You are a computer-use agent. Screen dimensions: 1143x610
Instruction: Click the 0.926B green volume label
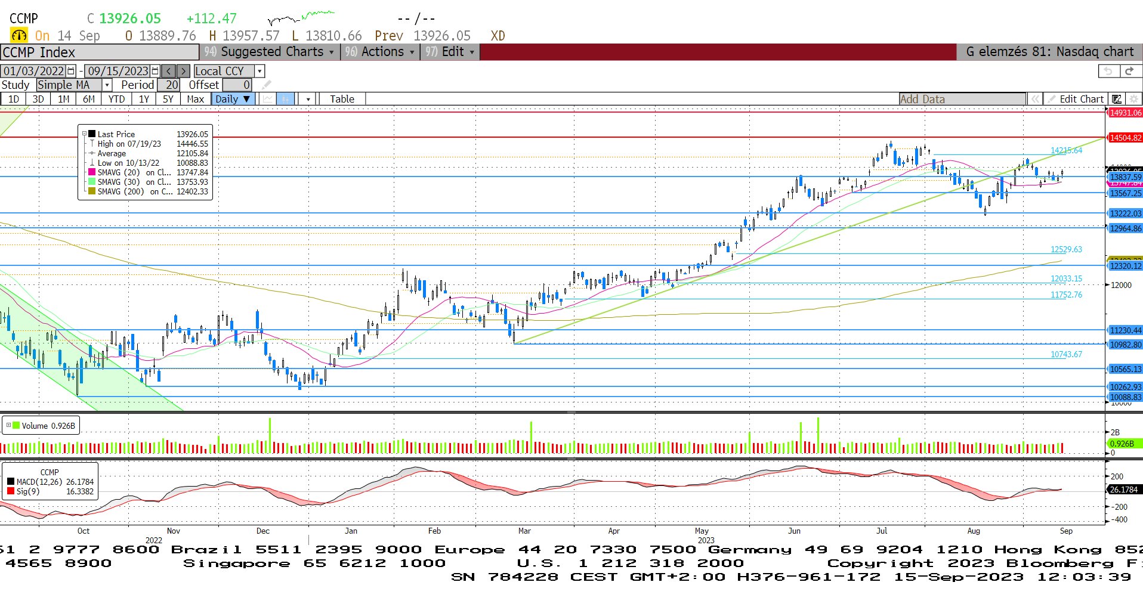1125,444
